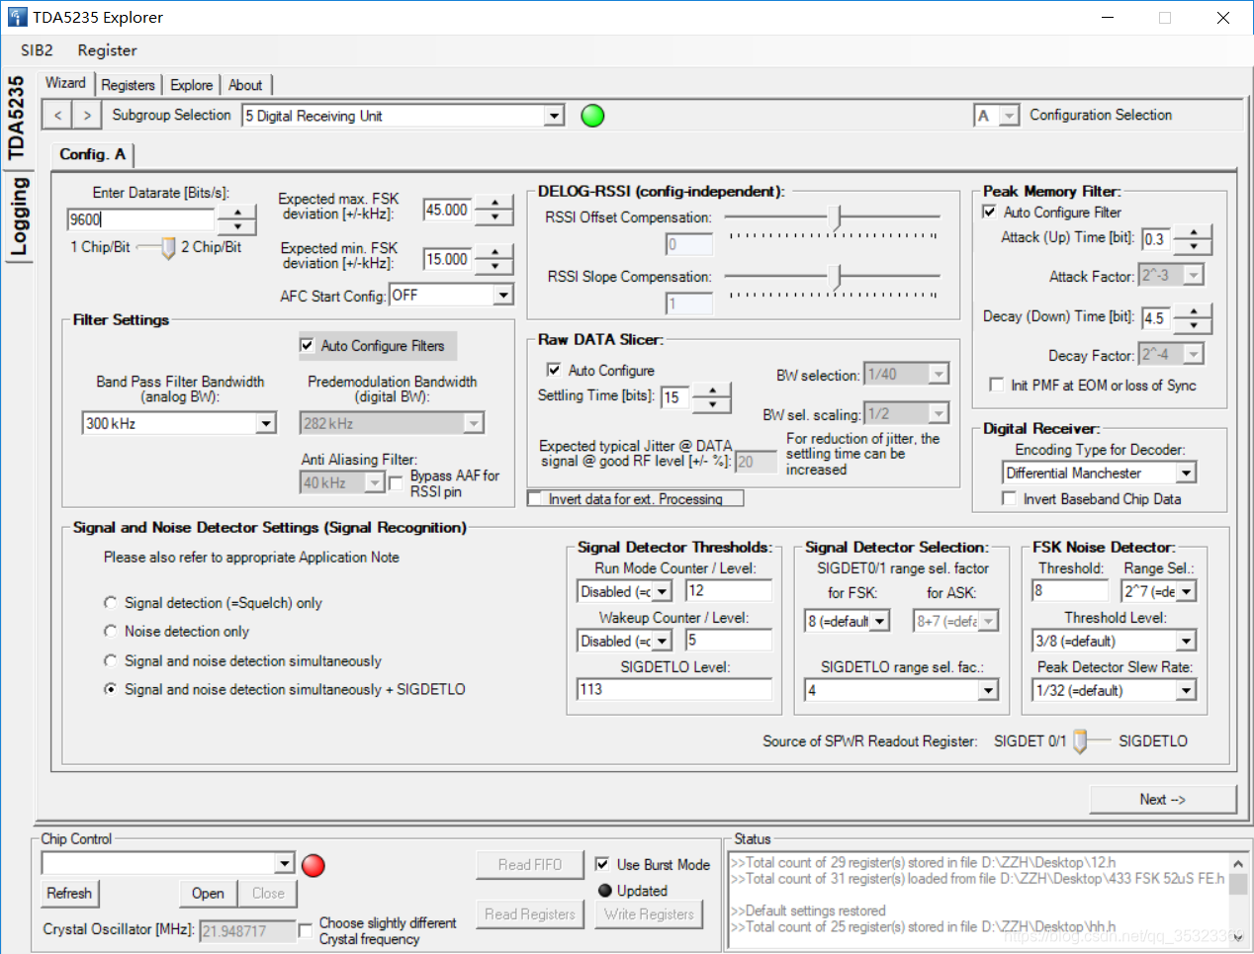This screenshot has height=954, width=1254.
Task: Switch to the Registers tab
Action: 128,85
